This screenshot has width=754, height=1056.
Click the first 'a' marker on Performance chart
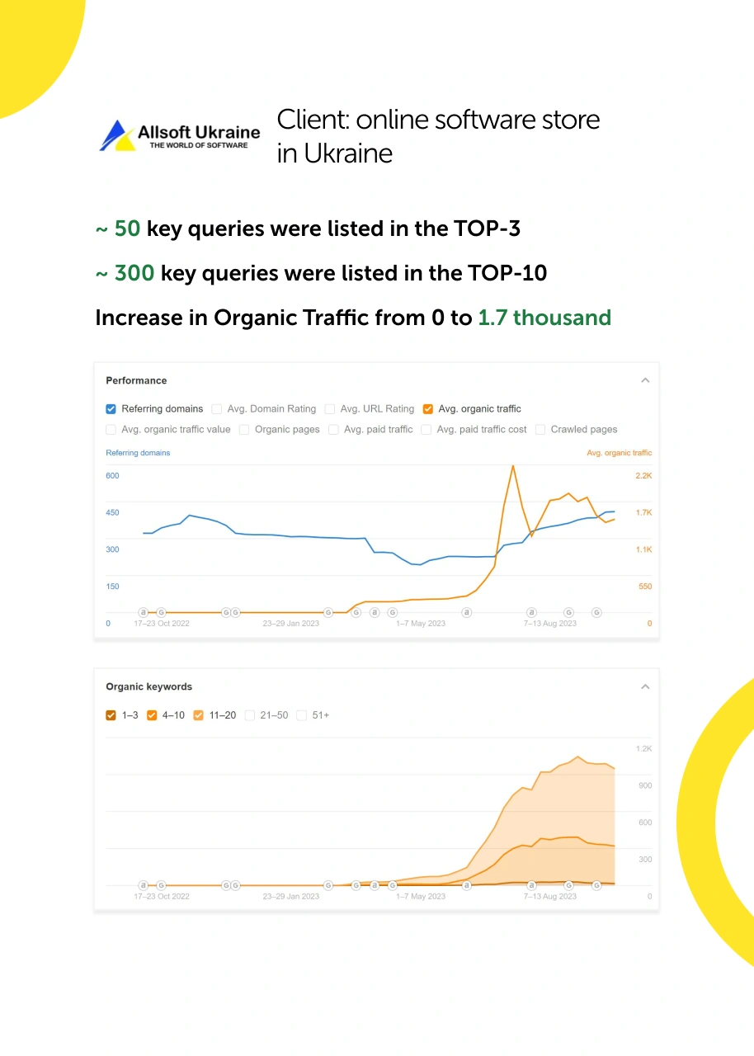tap(144, 612)
